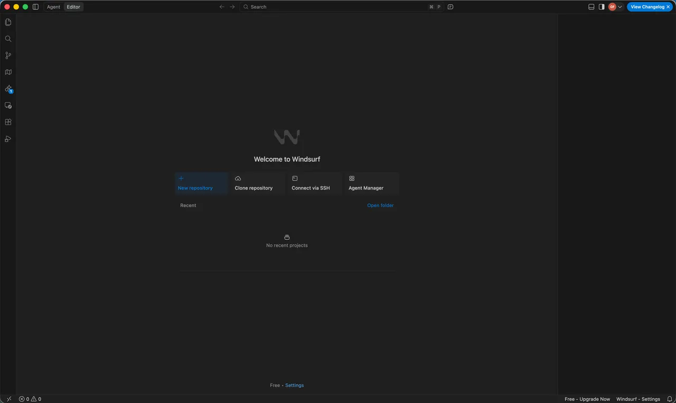This screenshot has height=403, width=676.
Task: Click the Connect via SSH card
Action: click(315, 183)
